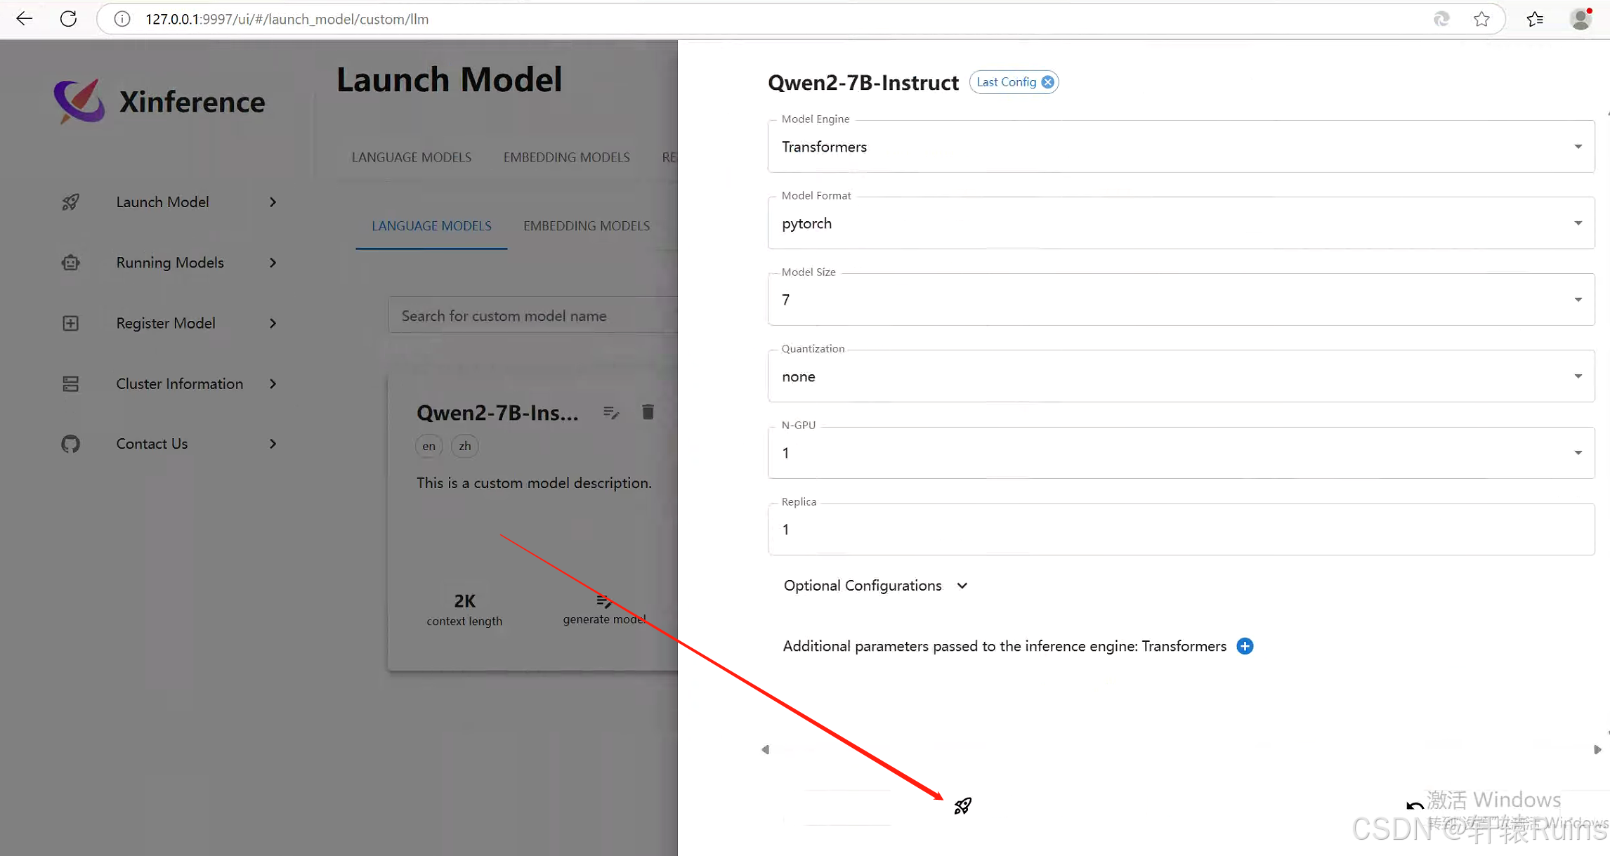Click the Replica input field

click(1180, 529)
